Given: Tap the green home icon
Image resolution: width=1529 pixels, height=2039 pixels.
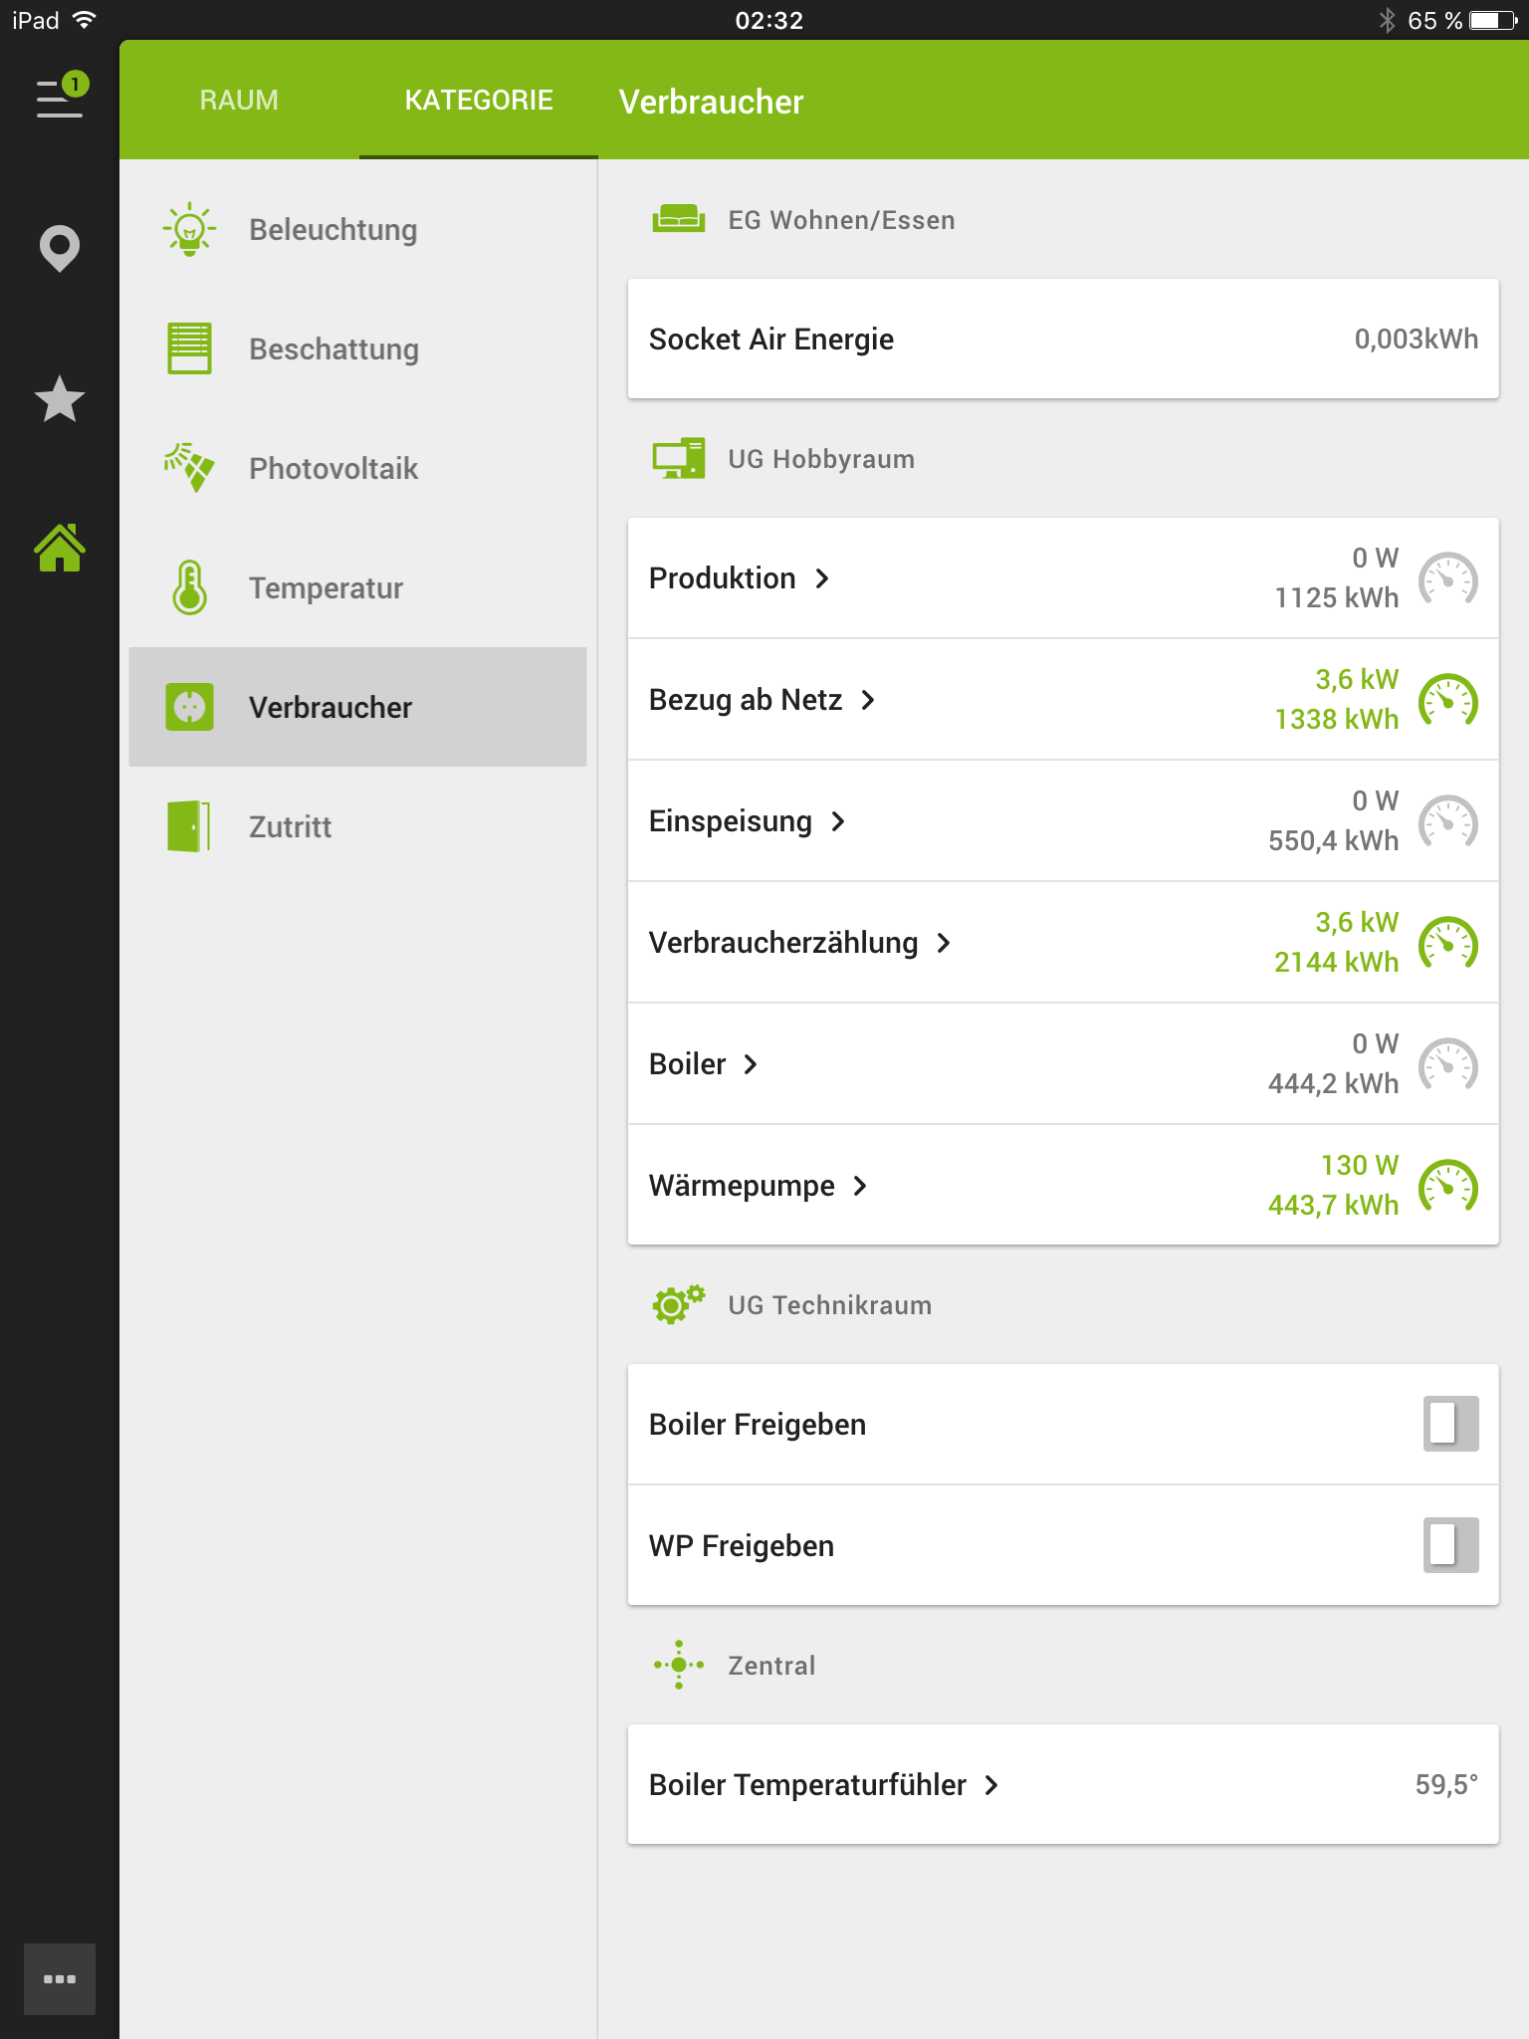Looking at the screenshot, I should click(60, 549).
